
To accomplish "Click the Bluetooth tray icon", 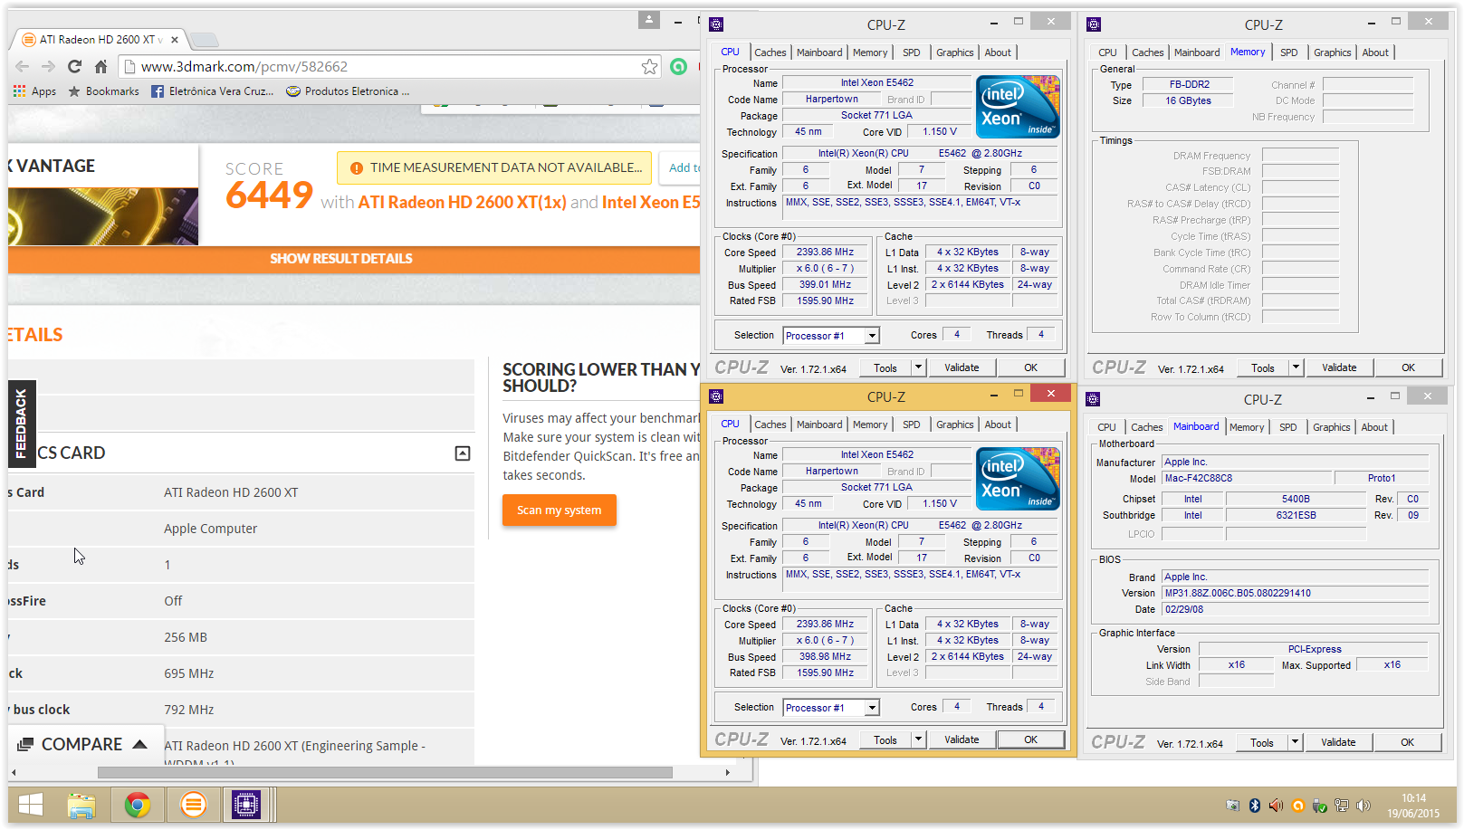I will click(x=1255, y=806).
